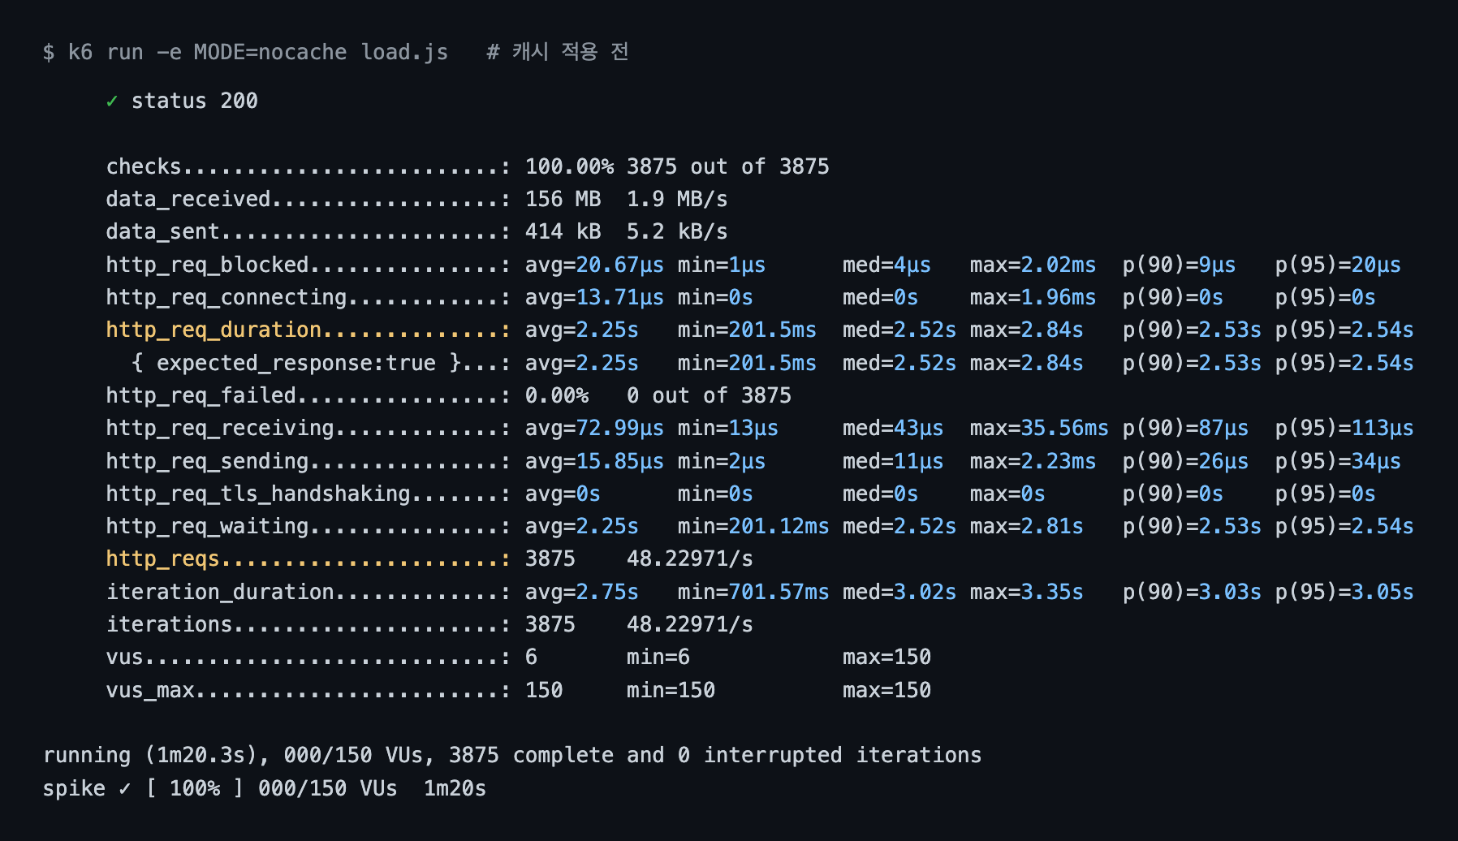
Task: Select the "1m20s" duration after "000/150 VUs"
Action: pos(455,788)
